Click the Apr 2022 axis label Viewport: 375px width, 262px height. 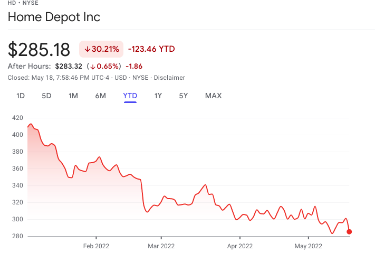click(240, 246)
